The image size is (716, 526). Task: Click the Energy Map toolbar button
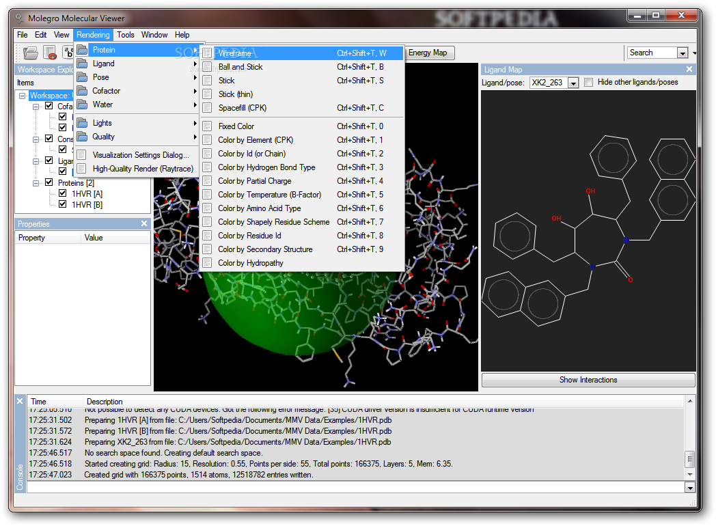428,53
